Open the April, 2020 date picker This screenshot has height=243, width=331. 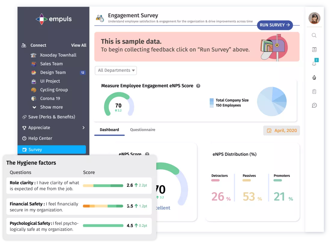point(282,130)
